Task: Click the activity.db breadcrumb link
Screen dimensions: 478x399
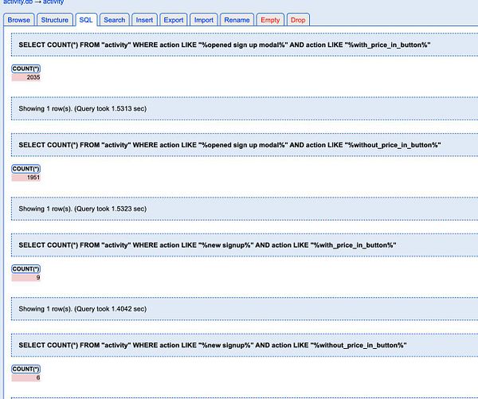Action: click(18, 2)
